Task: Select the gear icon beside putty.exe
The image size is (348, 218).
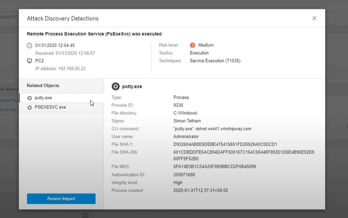Action: click(29, 98)
